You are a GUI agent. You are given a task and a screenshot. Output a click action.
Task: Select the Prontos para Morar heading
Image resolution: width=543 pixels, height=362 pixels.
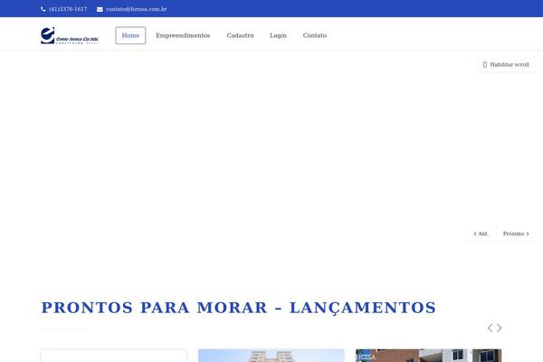tap(239, 308)
